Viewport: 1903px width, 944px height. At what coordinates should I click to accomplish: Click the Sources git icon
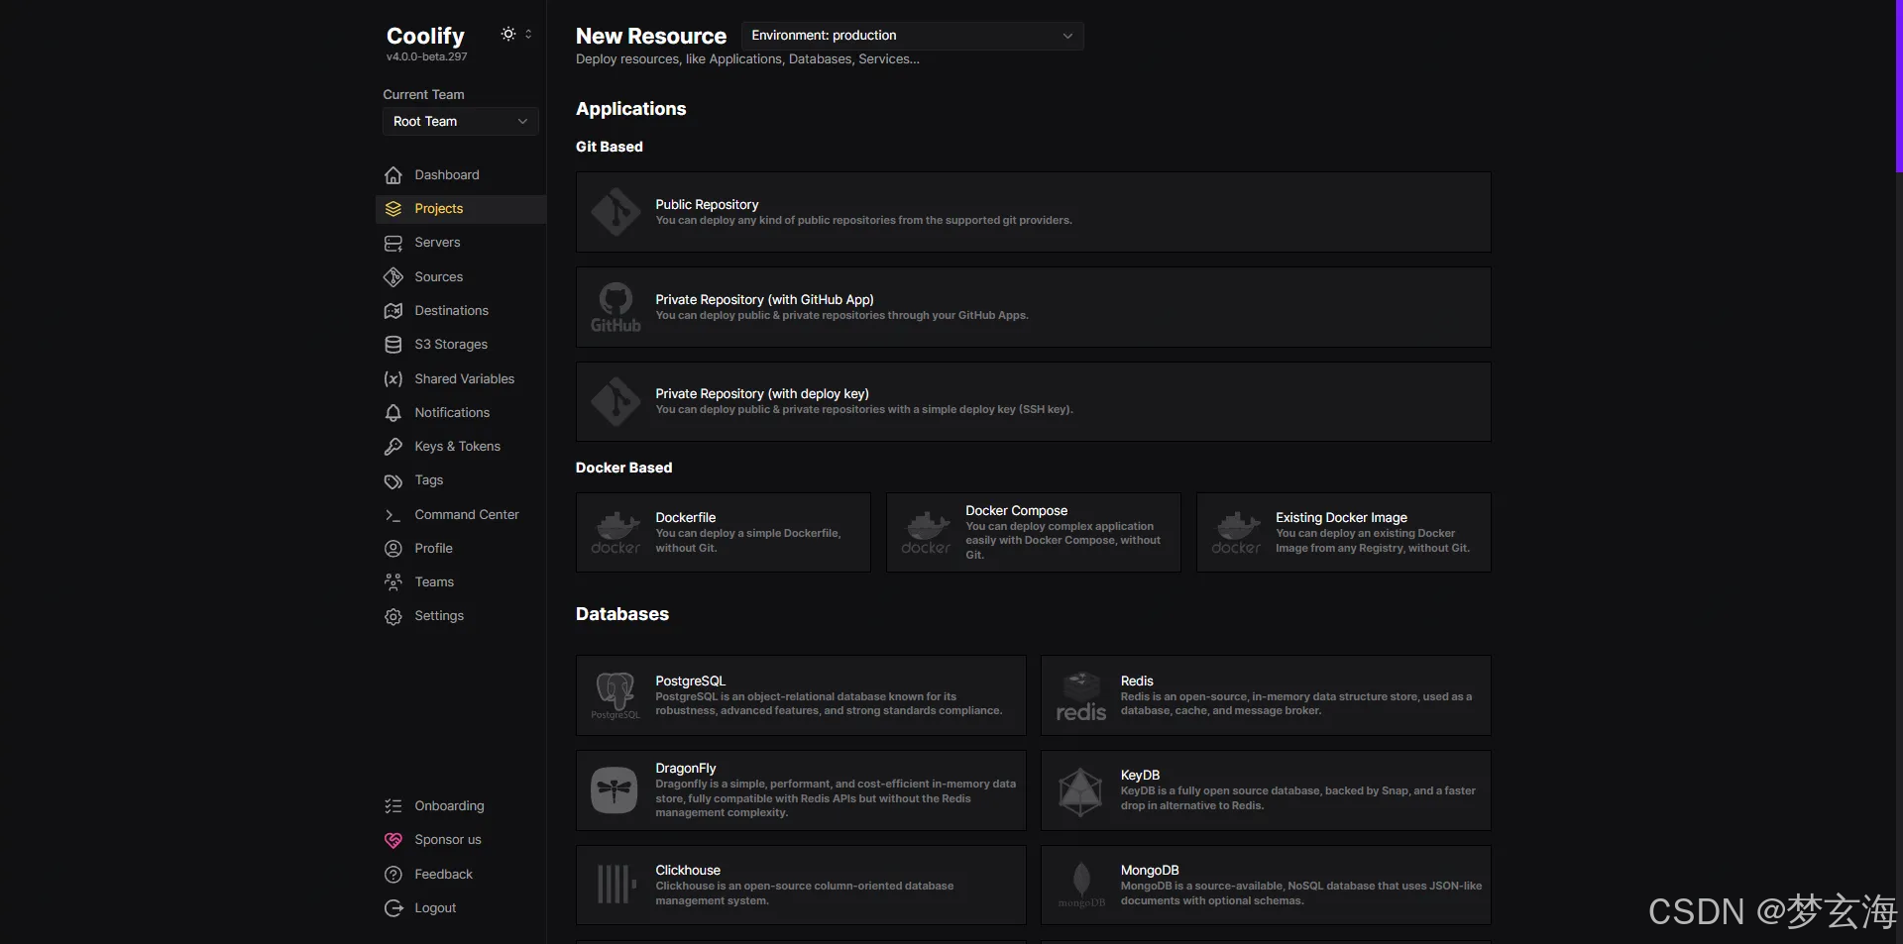tap(393, 277)
